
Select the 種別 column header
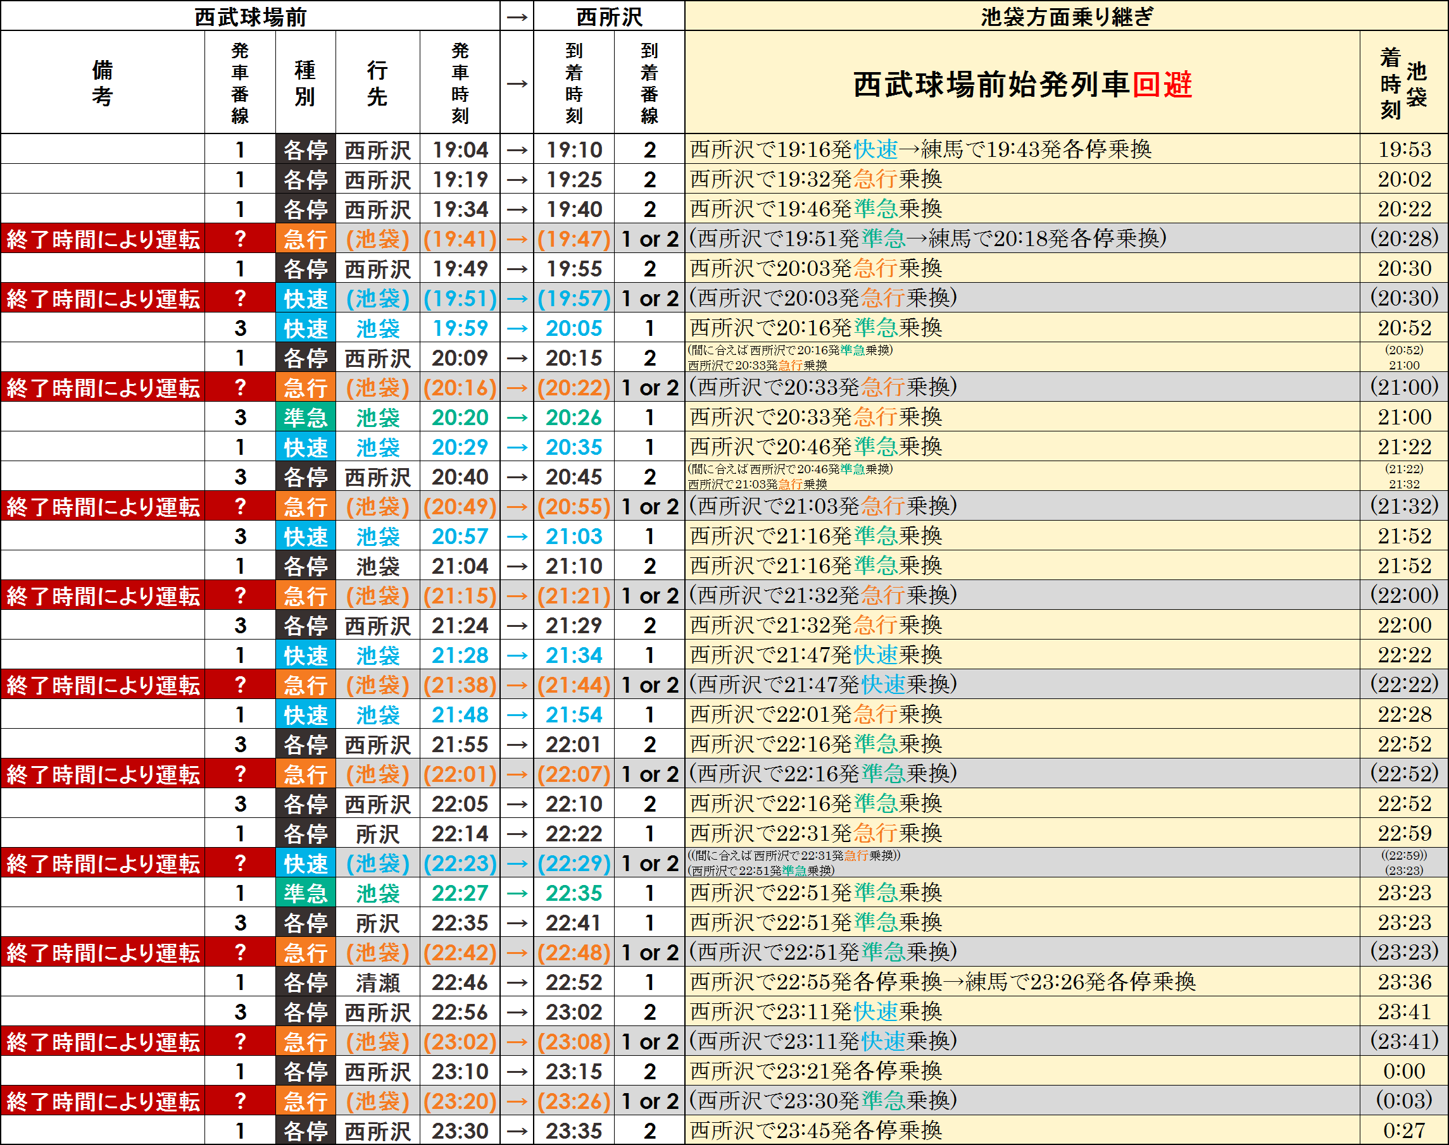(305, 82)
